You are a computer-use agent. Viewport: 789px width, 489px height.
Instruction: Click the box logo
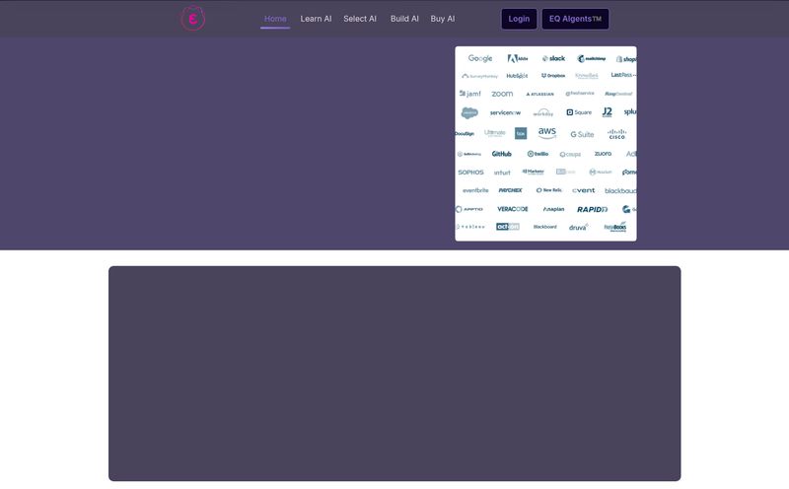[521, 133]
